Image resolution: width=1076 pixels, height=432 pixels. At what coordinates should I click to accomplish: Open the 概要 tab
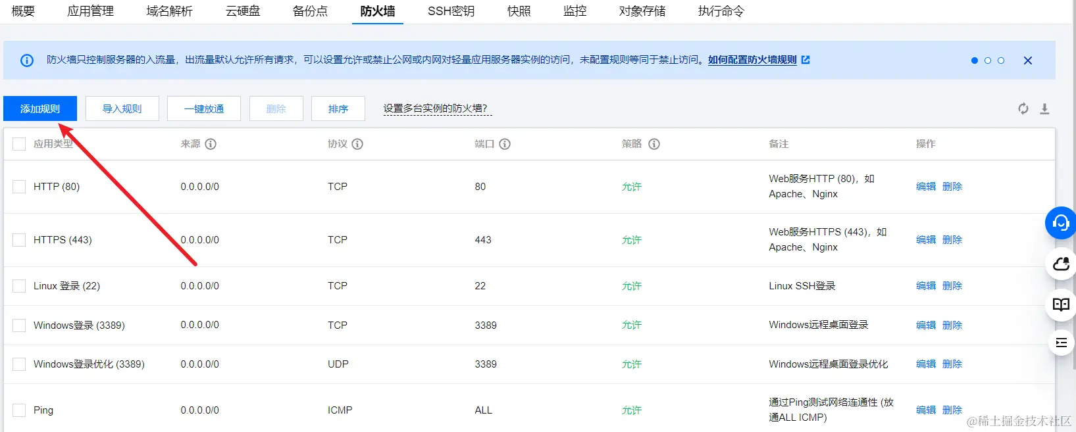[x=23, y=11]
